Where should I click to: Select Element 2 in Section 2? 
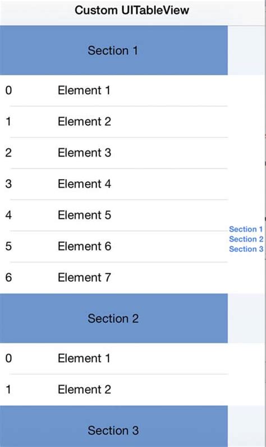coord(114,390)
